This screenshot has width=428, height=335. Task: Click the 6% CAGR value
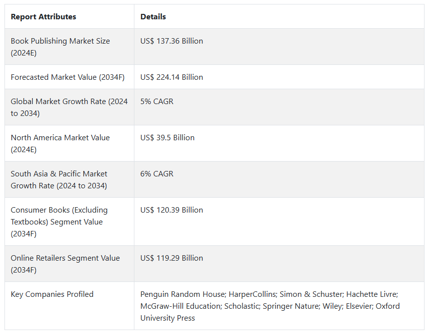pos(157,174)
